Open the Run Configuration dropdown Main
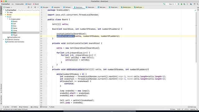This screenshot has height=112, width=199. click(x=172, y=4)
